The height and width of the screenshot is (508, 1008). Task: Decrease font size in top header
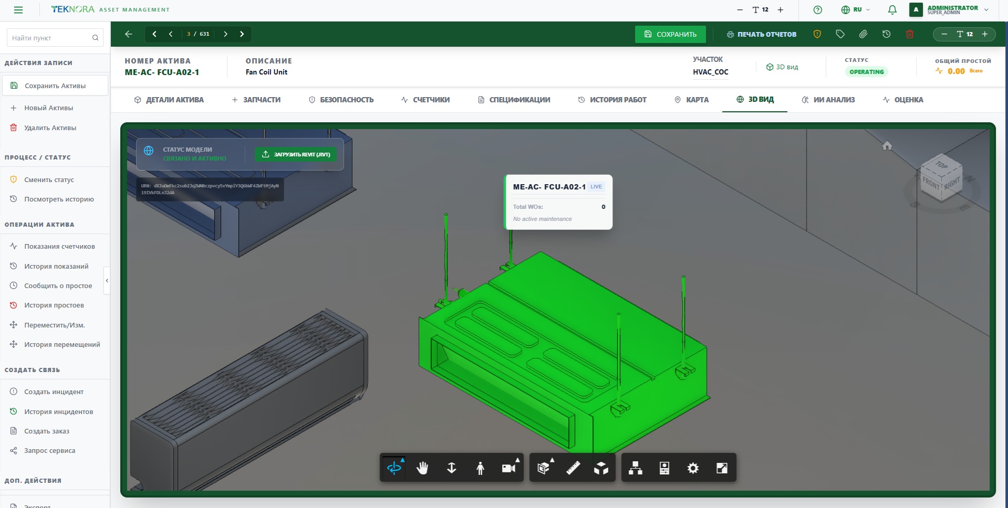(x=740, y=9)
